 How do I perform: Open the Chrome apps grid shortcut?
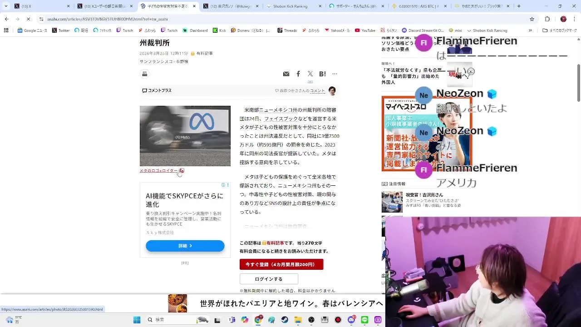[x=6, y=30]
